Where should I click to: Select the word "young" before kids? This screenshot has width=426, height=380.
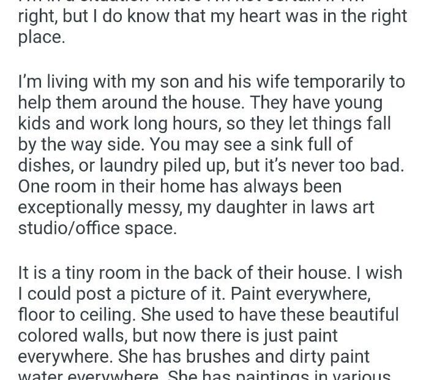[x=365, y=102]
